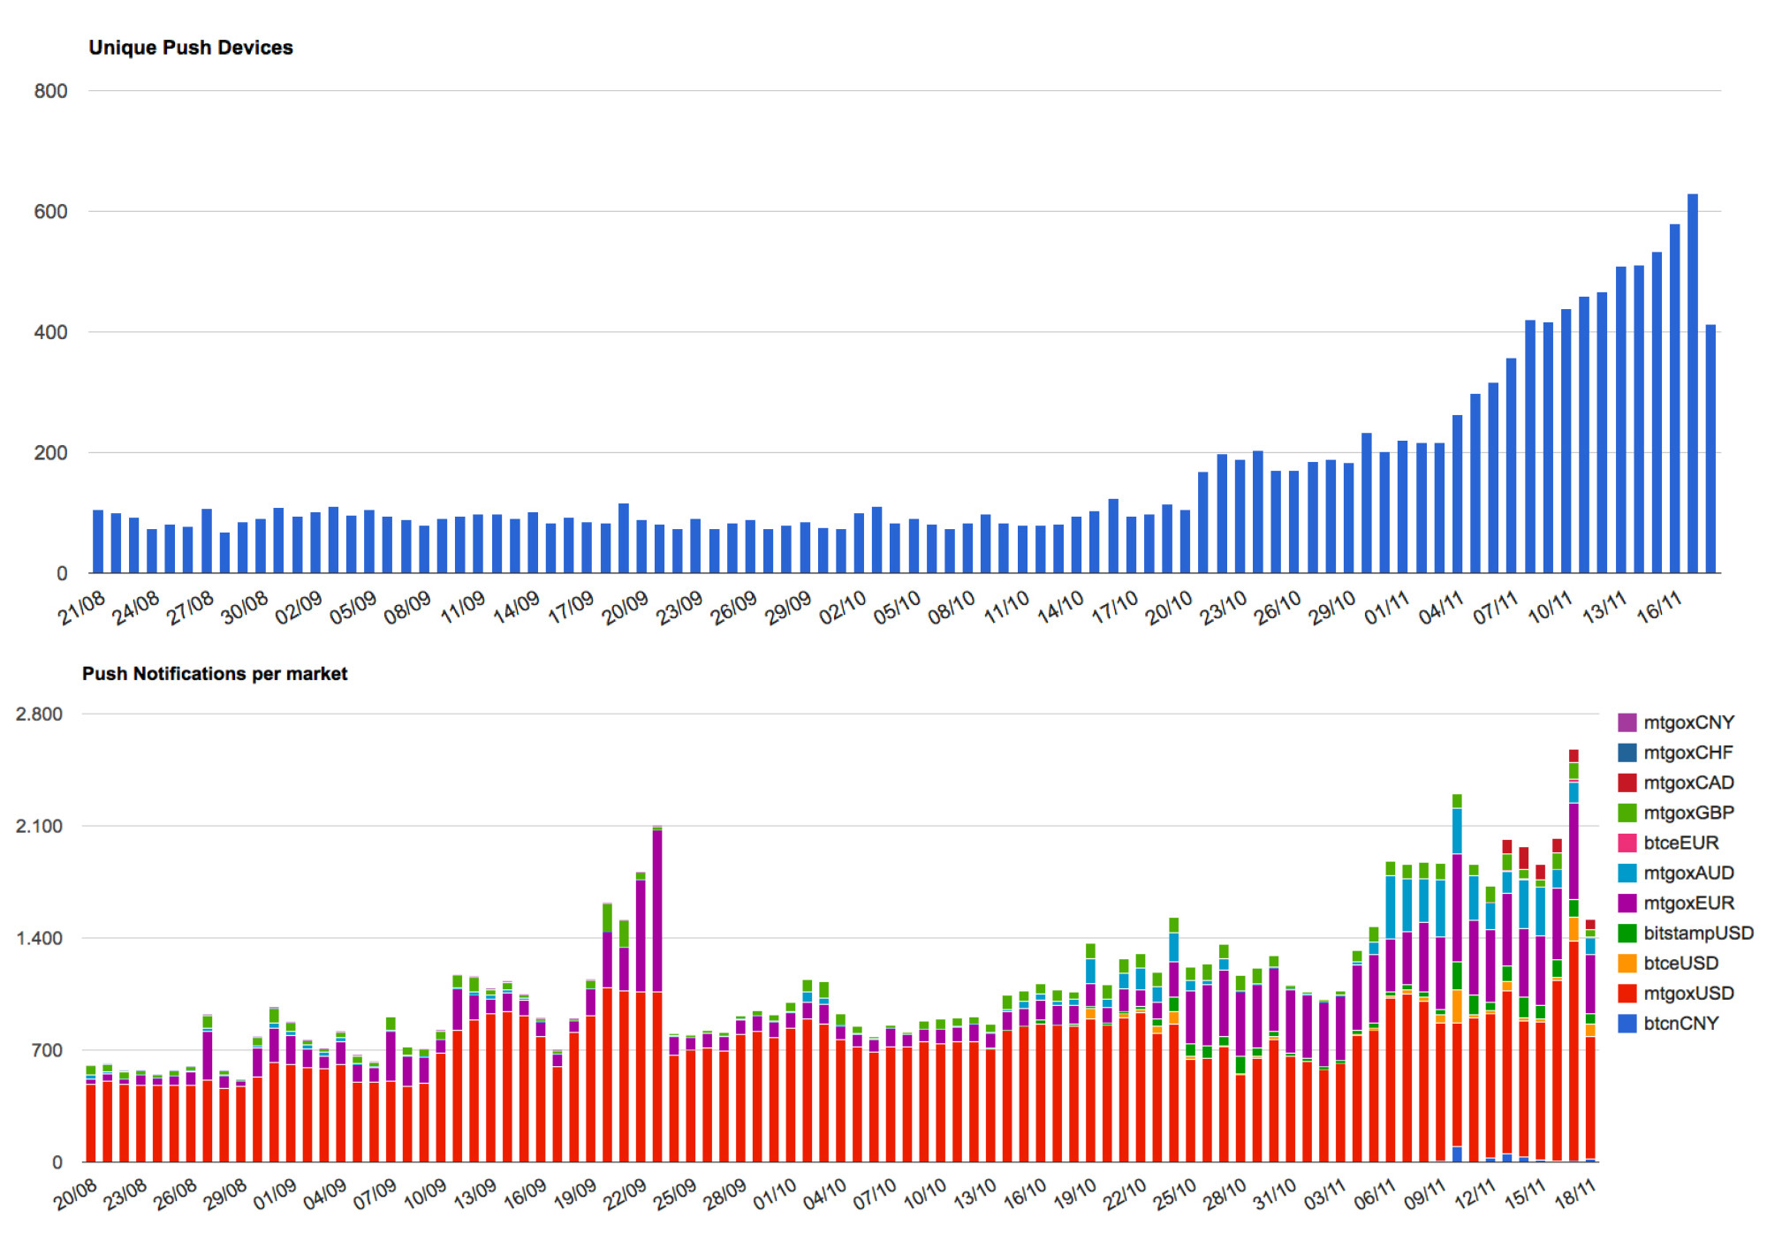Image resolution: width=1767 pixels, height=1248 pixels.
Task: Click the btcnCNY legend color swatch
Action: coord(1627,1023)
